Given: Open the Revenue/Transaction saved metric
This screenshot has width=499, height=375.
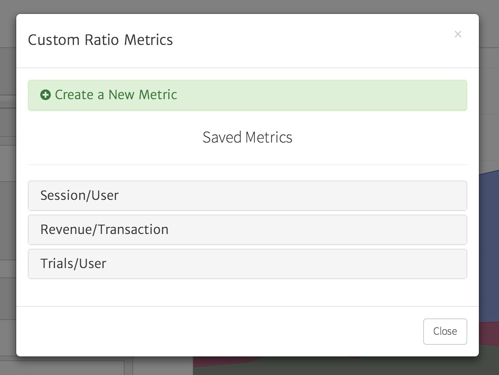Looking at the screenshot, I should (x=248, y=229).
